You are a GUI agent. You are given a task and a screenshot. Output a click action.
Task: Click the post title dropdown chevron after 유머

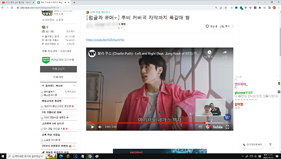116,18
